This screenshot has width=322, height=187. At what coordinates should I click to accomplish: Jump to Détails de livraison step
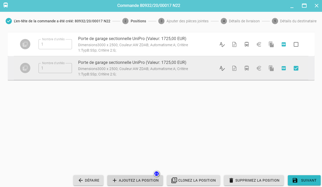tap(240, 21)
